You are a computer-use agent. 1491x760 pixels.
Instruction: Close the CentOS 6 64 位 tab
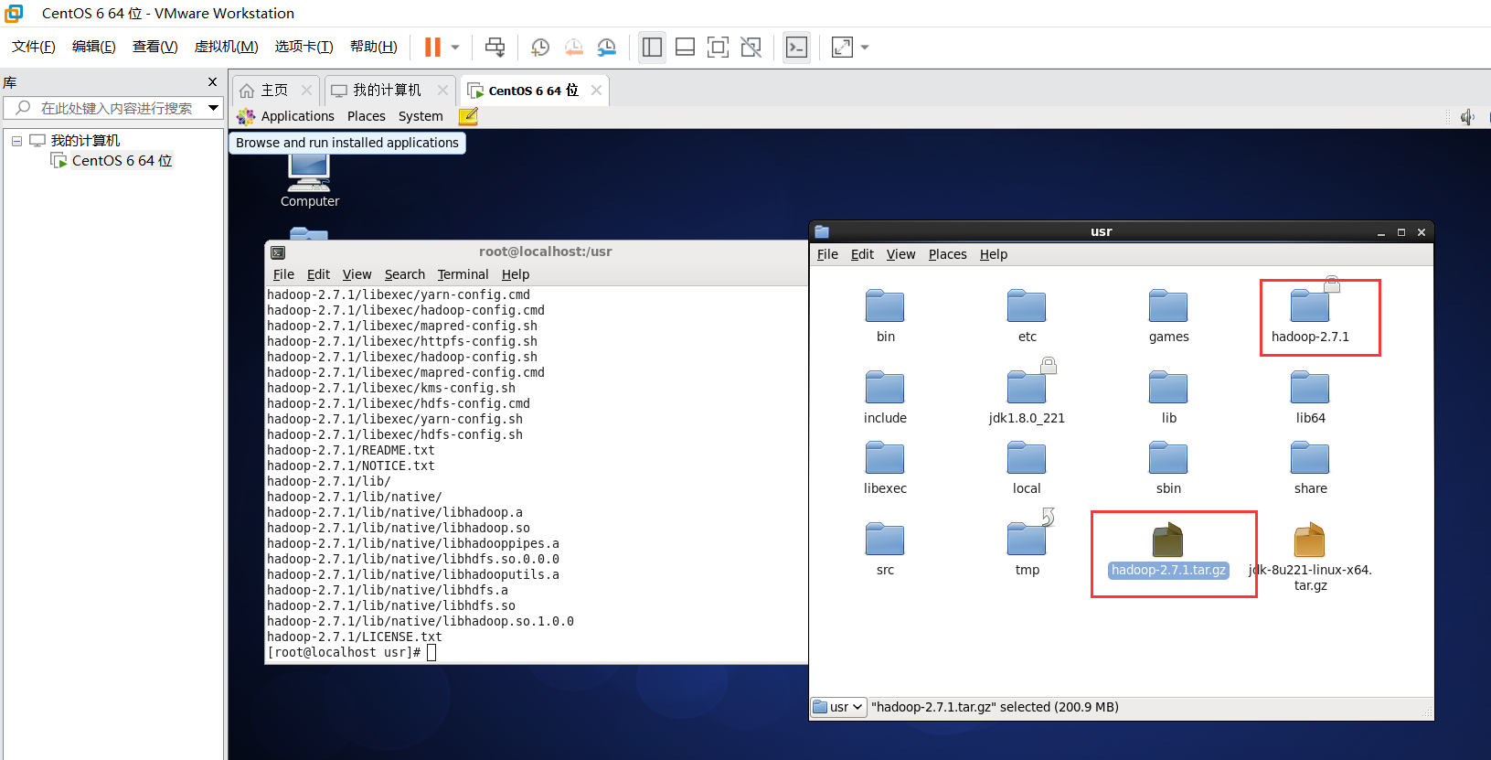[x=596, y=91]
